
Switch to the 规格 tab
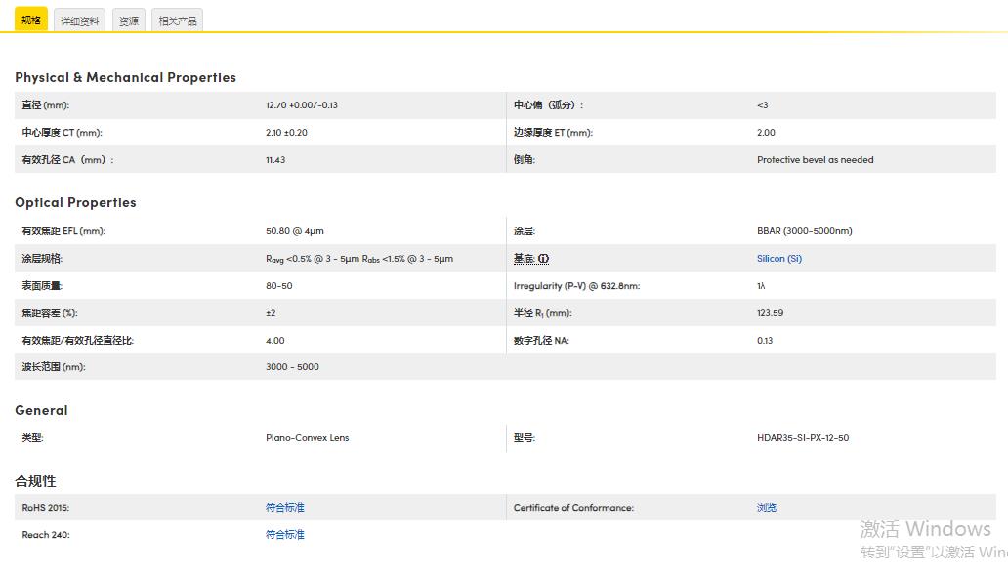[x=31, y=20]
